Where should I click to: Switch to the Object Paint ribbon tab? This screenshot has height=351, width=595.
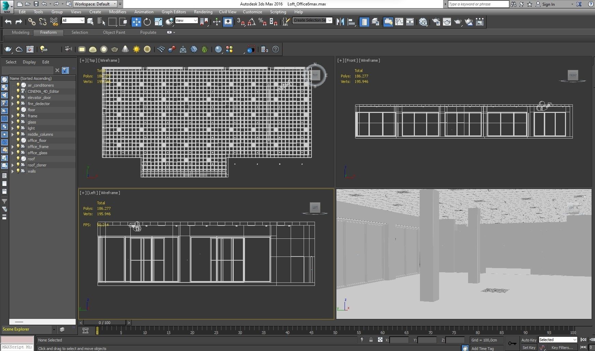[114, 32]
